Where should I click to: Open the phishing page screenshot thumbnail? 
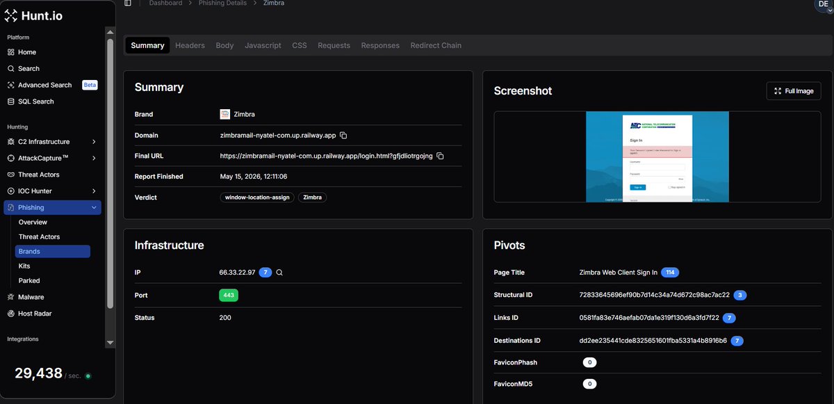coord(657,156)
